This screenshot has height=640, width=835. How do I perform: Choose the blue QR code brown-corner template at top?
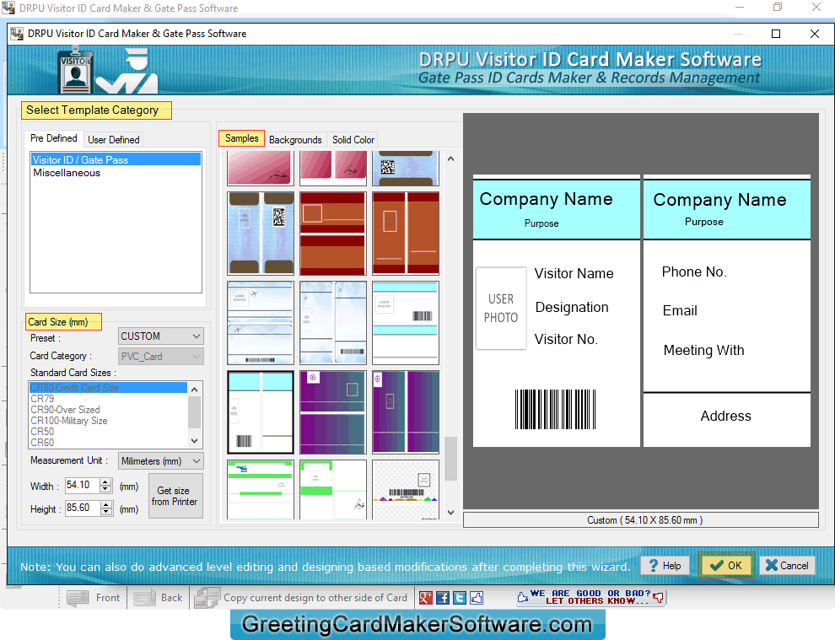coord(405,168)
